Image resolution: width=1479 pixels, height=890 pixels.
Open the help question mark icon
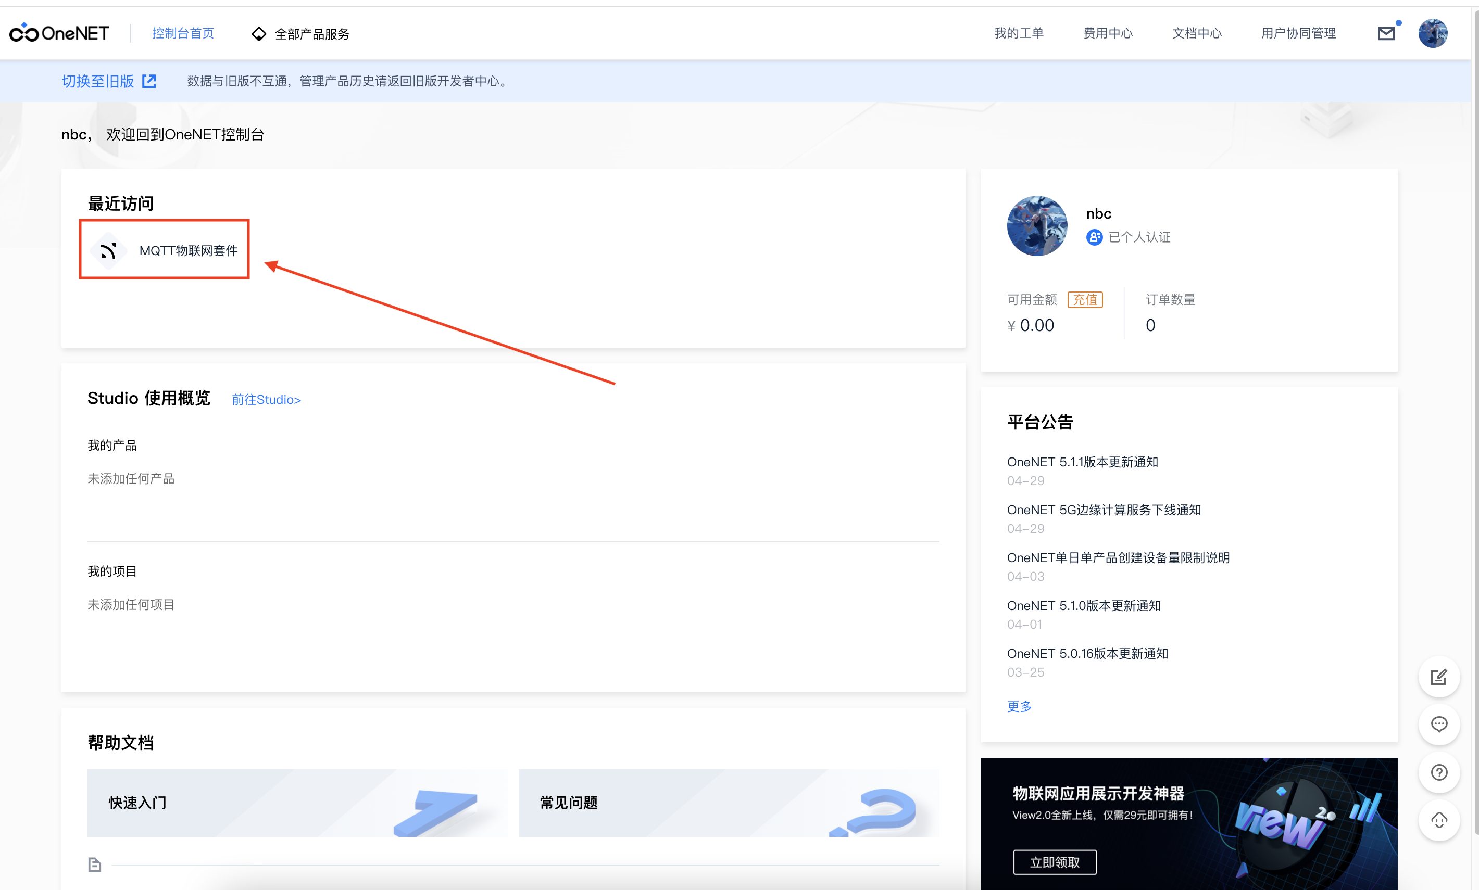(1440, 772)
